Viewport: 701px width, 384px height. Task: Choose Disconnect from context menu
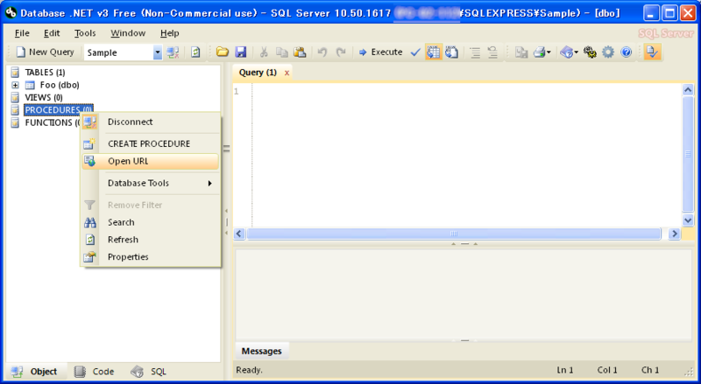(151, 122)
